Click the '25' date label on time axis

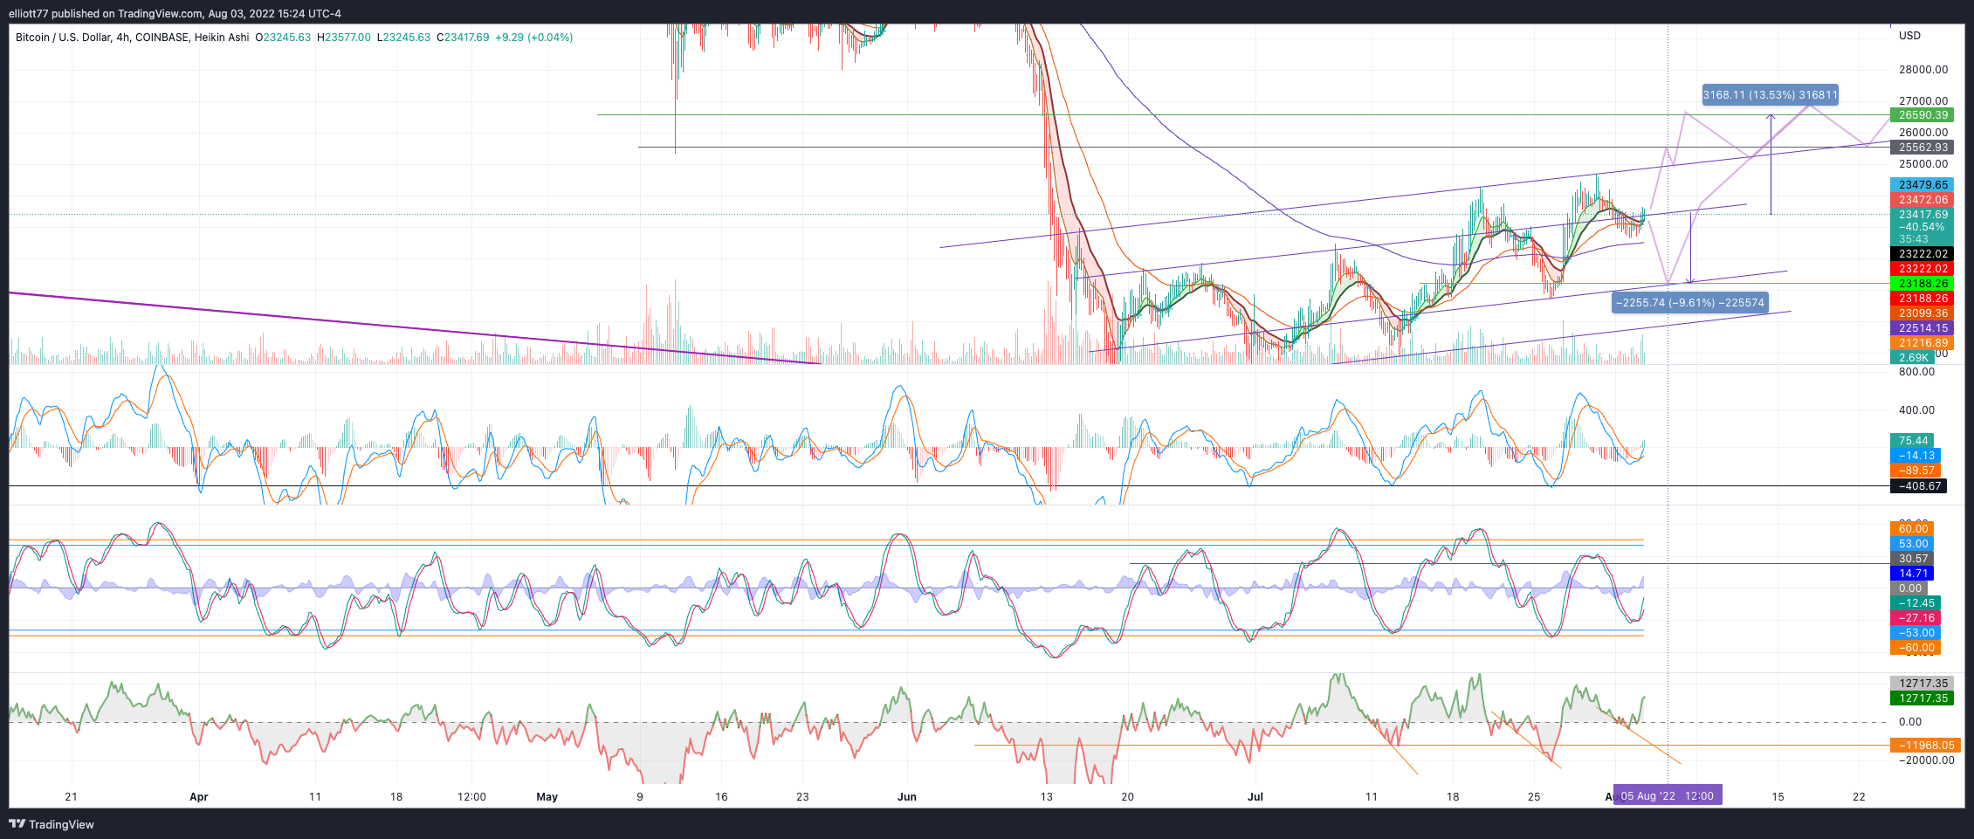click(x=1534, y=796)
